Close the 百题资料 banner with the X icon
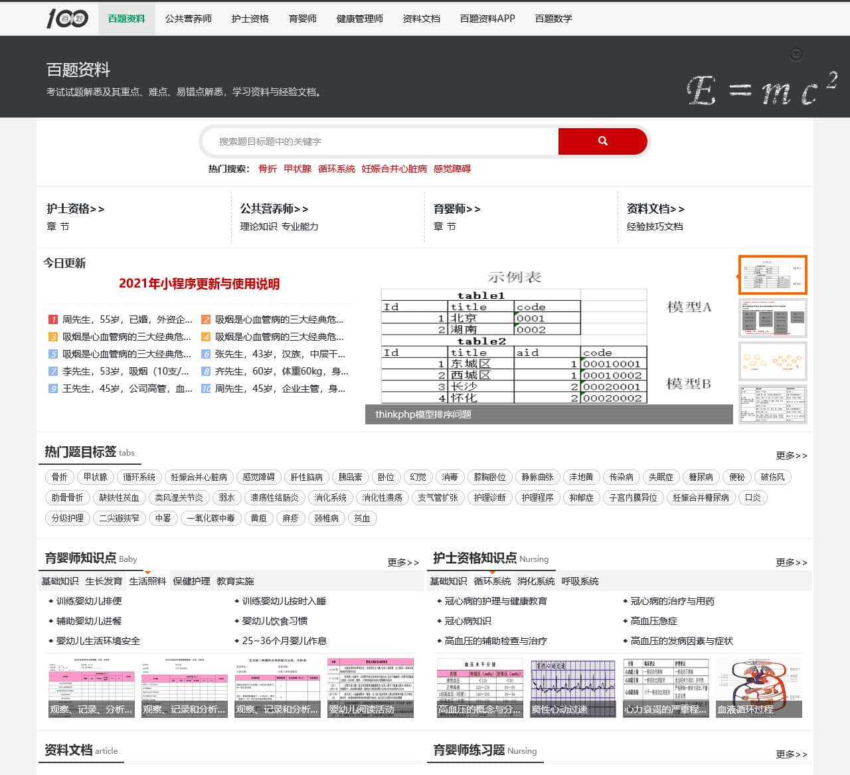This screenshot has height=775, width=850. [796, 55]
